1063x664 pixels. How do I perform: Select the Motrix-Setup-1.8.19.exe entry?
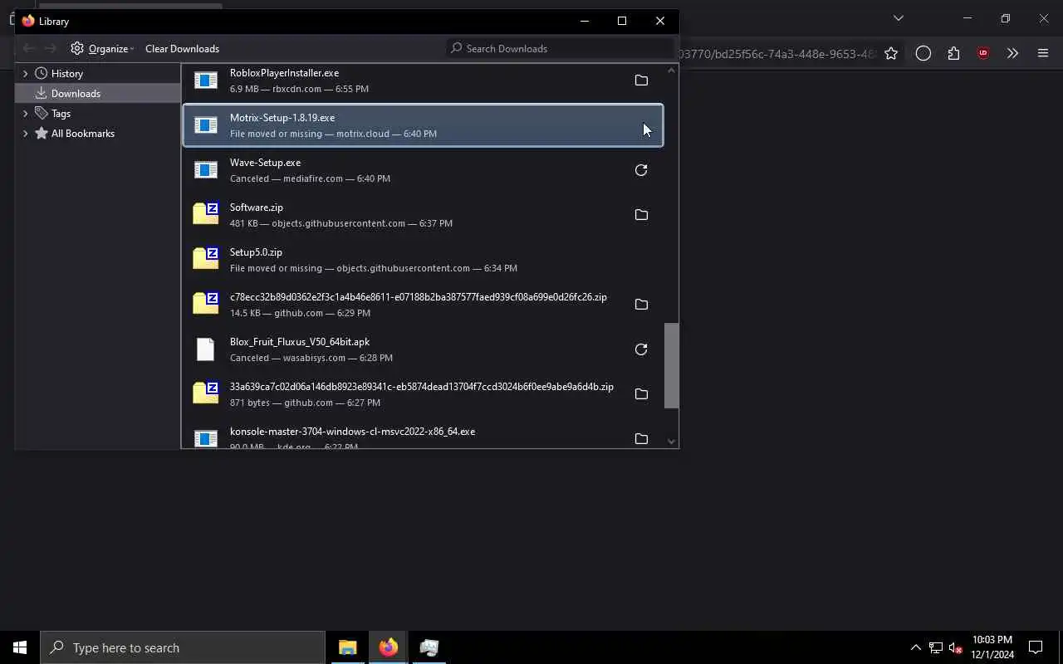[x=423, y=125]
